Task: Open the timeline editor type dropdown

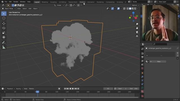Action: tap(3, 89)
